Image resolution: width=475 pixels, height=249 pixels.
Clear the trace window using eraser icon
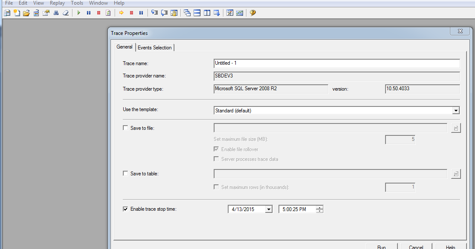coord(65,13)
